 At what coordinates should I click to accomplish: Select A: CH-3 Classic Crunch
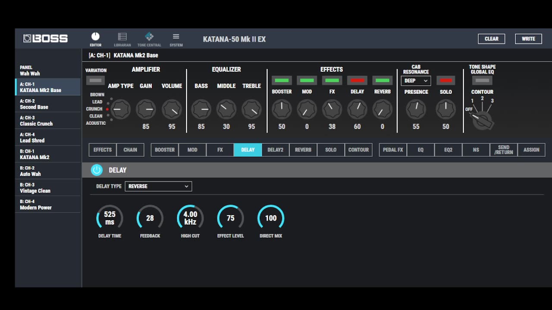click(x=48, y=121)
